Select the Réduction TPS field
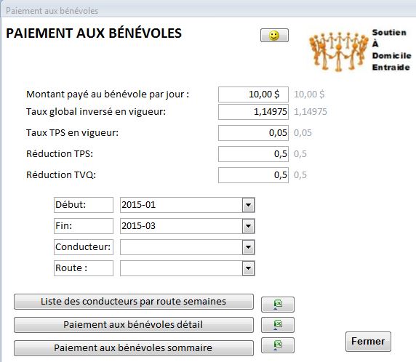Viewport: 416px width, 362px height. (x=253, y=154)
